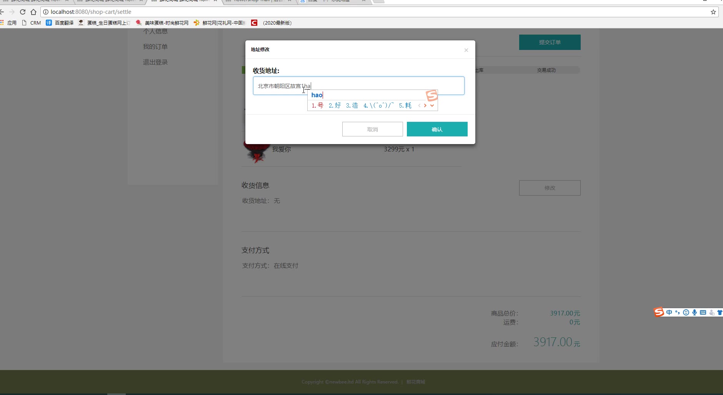This screenshot has height=395, width=723.
Task: Expand the IME candidate list chevron
Action: (x=432, y=105)
